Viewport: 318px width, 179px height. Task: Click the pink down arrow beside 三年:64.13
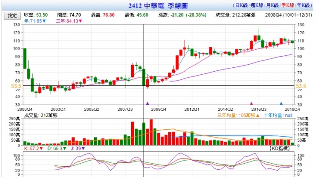[80, 21]
